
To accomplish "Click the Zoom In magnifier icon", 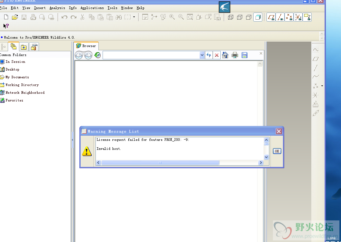I will (x=172, y=17).
